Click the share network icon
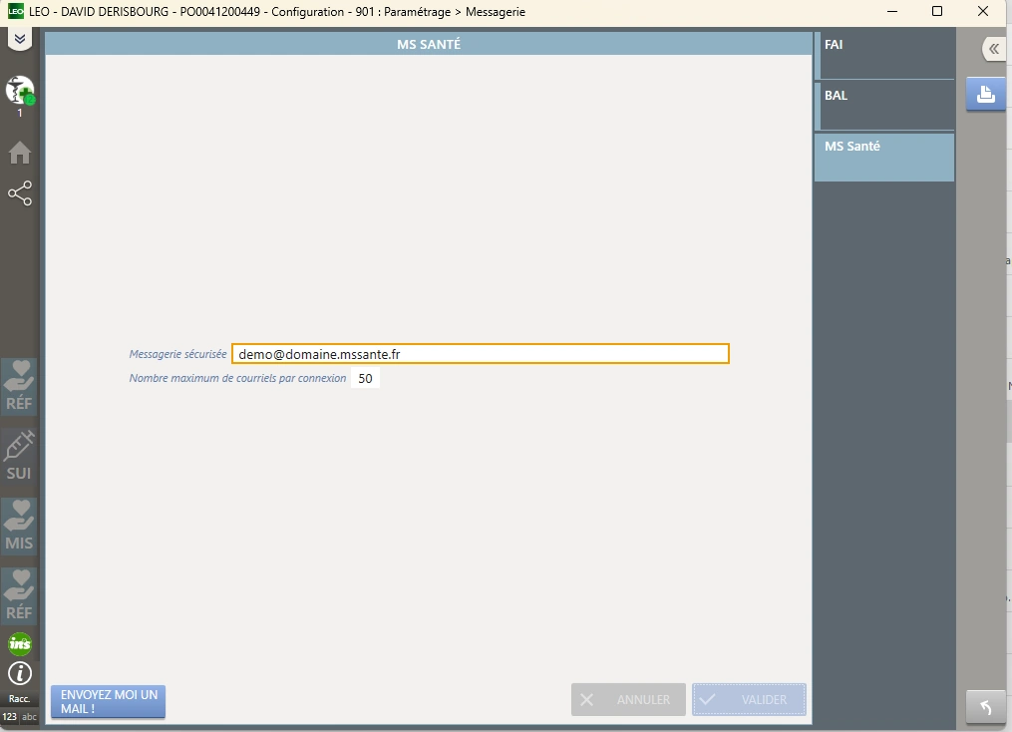Image resolution: width=1012 pixels, height=732 pixels. tap(20, 192)
